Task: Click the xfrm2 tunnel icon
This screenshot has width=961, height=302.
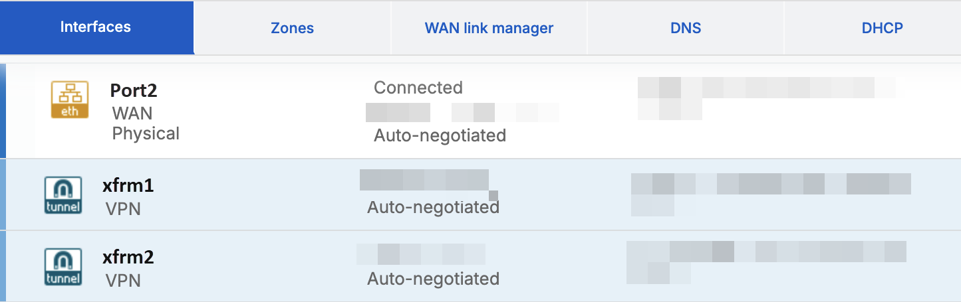Action: tap(63, 266)
